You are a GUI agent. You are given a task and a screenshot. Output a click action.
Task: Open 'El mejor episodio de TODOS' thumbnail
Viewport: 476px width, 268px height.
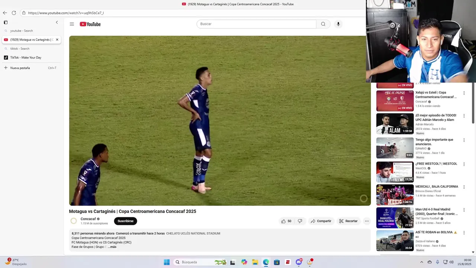395,124
